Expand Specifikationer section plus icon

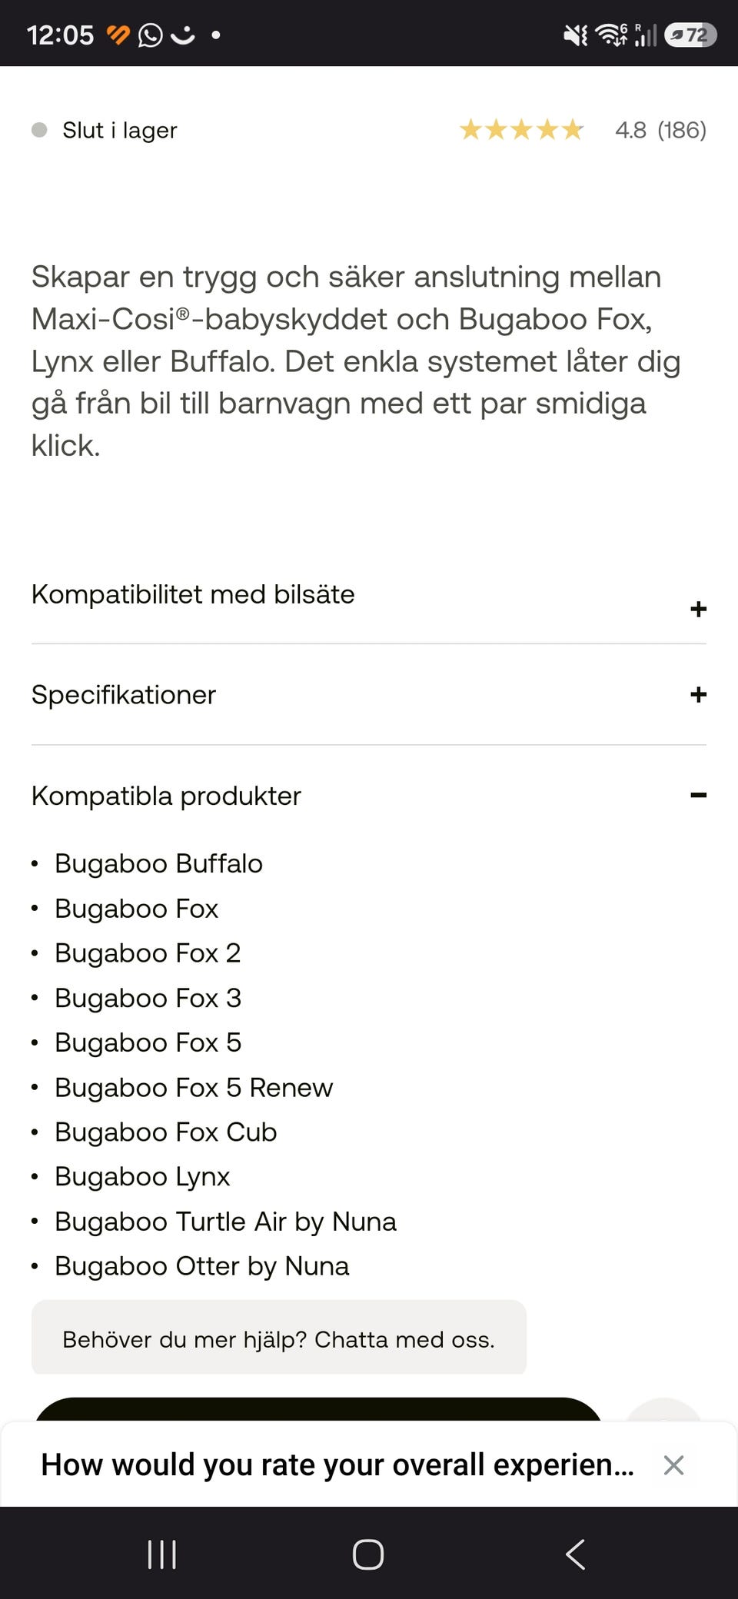pos(698,694)
